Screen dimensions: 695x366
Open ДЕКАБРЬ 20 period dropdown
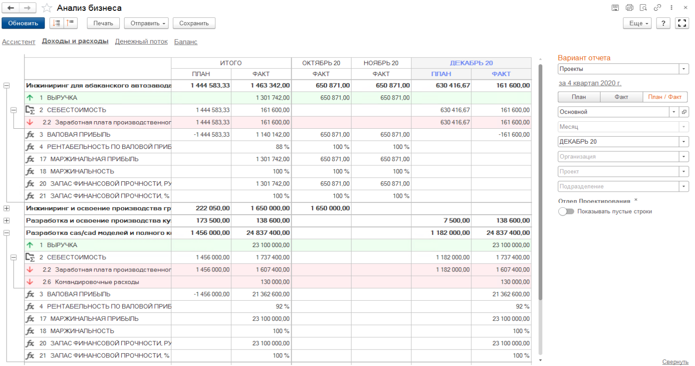click(684, 141)
